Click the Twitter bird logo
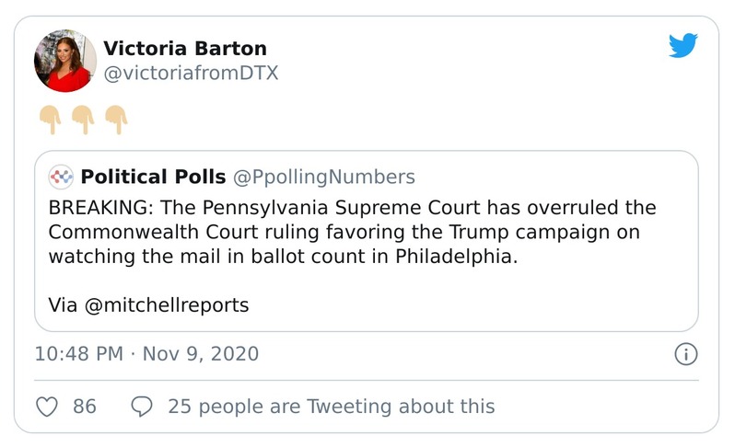Image resolution: width=735 pixels, height=447 pixels. click(682, 45)
